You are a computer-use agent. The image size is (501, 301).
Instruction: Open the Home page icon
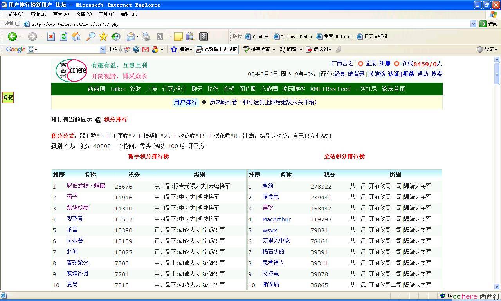pyautogui.click(x=76, y=36)
